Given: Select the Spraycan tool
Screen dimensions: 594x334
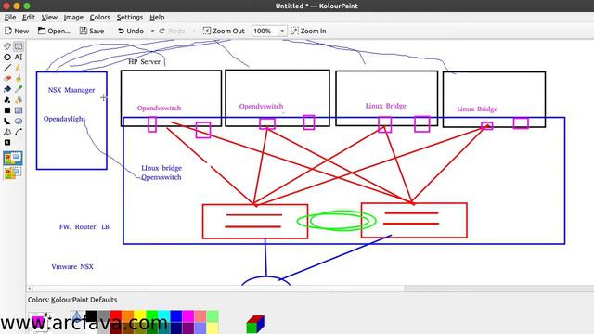Looking at the screenshot, I should [19, 100].
